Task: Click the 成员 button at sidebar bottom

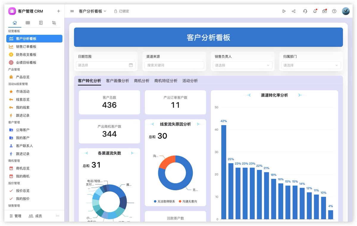Action: [x=35, y=216]
